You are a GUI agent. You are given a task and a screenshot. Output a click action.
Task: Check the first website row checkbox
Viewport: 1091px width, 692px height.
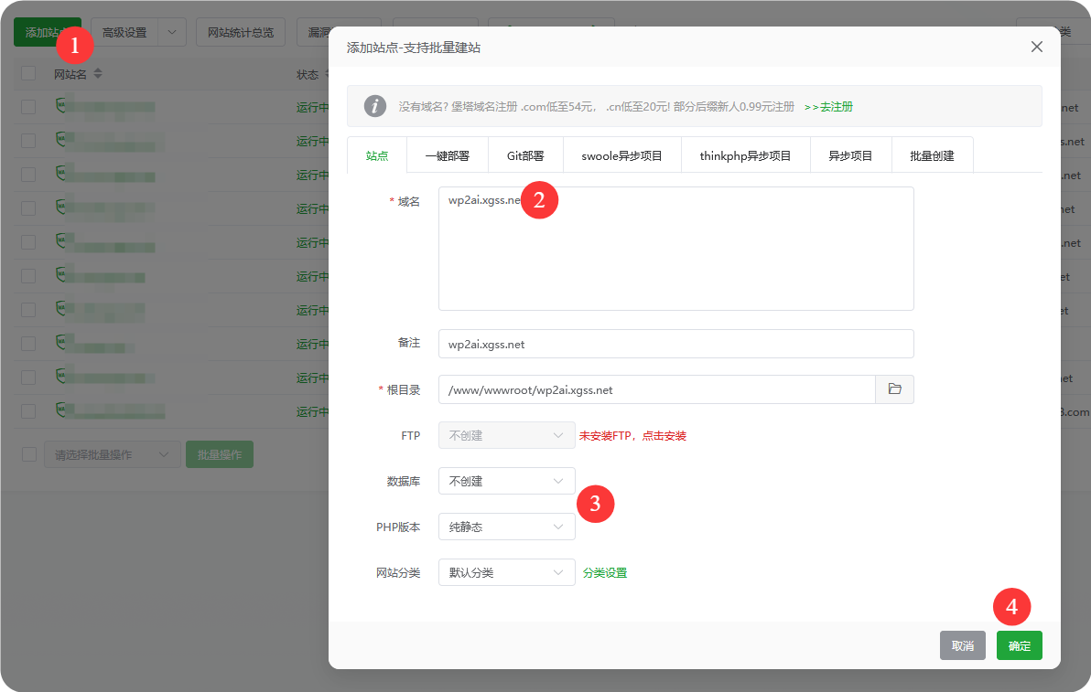[27, 106]
